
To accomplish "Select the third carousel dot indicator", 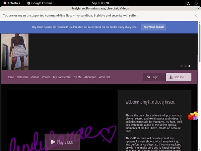I will [189, 66].
